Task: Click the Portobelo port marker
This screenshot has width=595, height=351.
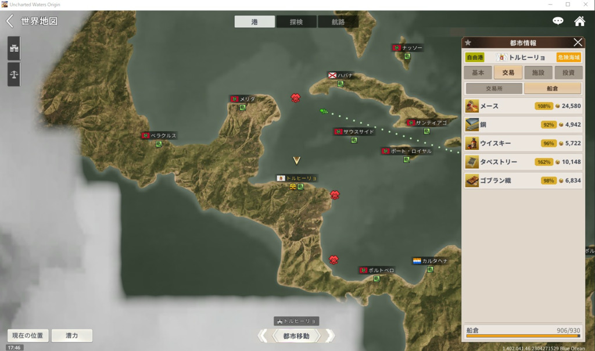Action: click(x=377, y=279)
